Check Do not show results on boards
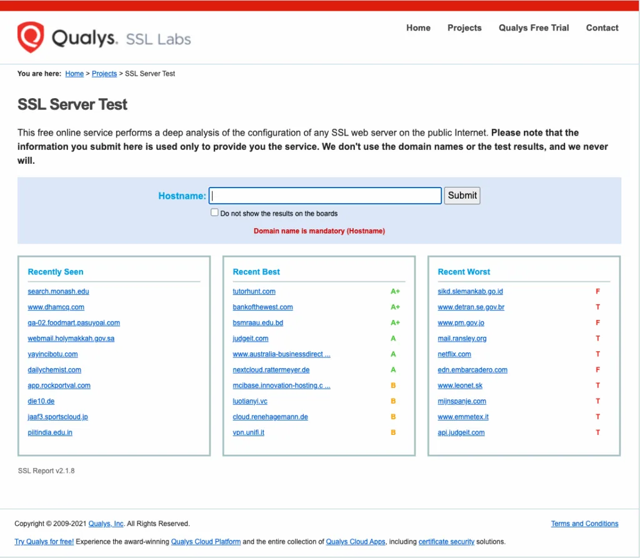640x558 pixels. (214, 212)
